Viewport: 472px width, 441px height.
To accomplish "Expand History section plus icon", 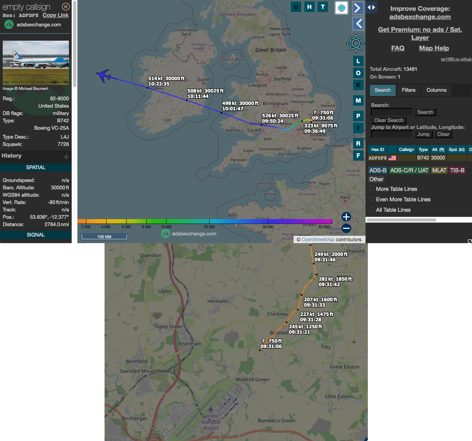I will [66, 157].
